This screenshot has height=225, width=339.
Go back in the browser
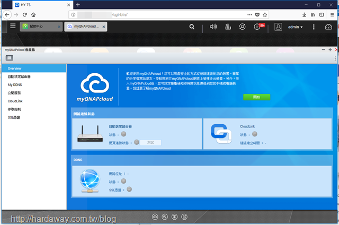click(x=7, y=15)
